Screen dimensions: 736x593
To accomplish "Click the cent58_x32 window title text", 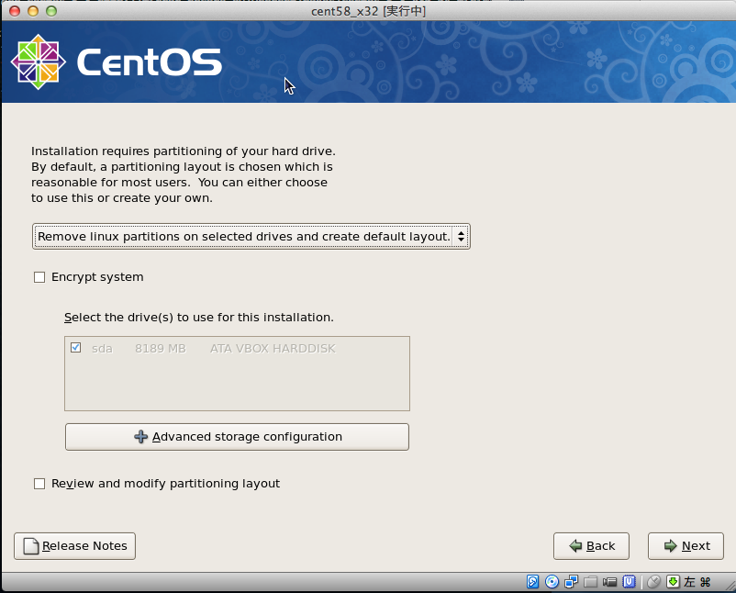I will pyautogui.click(x=369, y=11).
